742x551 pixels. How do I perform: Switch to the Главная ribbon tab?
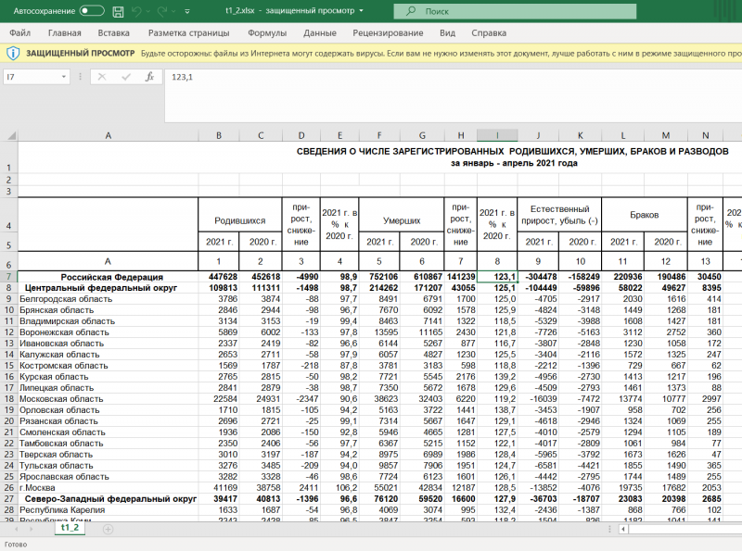coord(64,33)
